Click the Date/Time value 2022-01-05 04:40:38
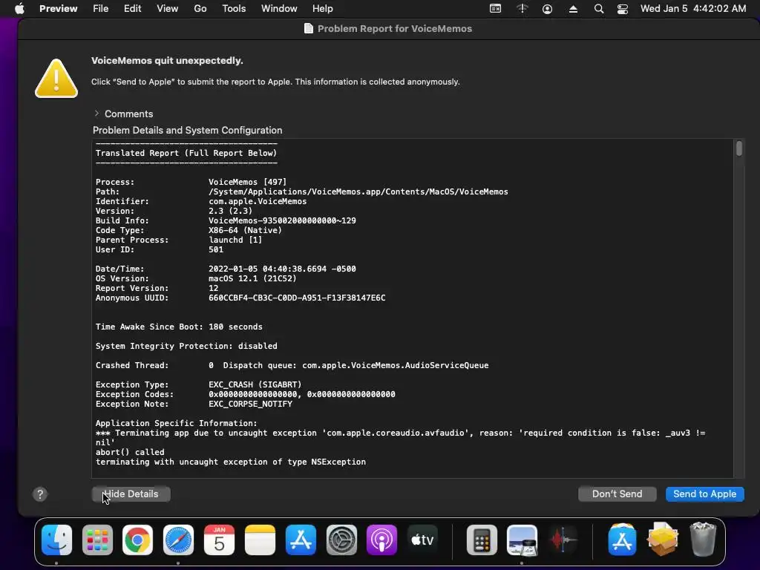Screen dimensions: 760x570 [x=282, y=269]
